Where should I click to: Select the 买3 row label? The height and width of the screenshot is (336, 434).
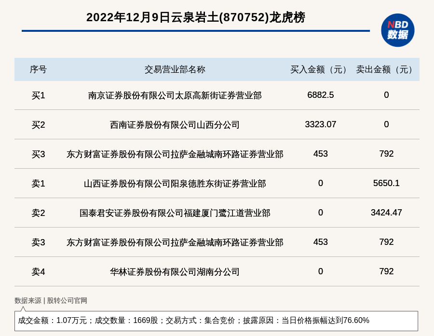(x=38, y=154)
